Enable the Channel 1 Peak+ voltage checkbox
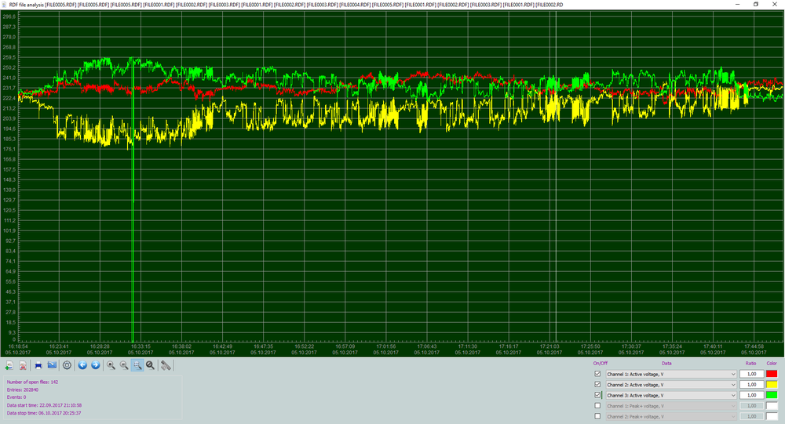Image resolution: width=785 pixels, height=424 pixels. [x=597, y=406]
